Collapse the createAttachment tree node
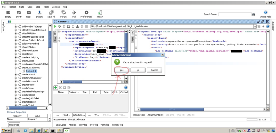The width and height of the screenshot is (276, 133). pos(16,68)
